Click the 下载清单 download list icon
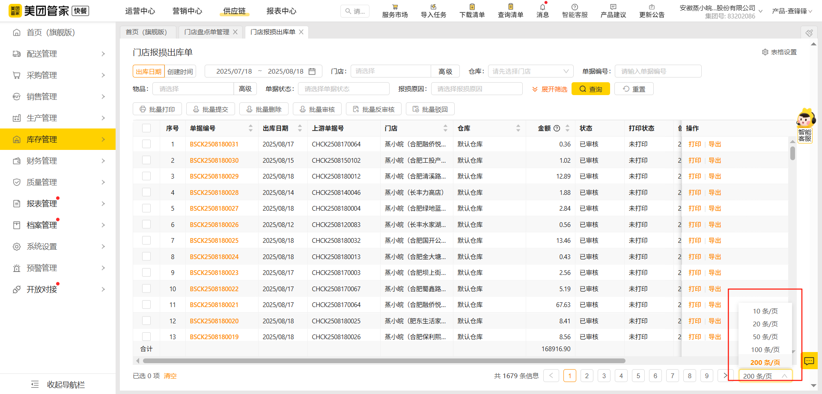Viewport: 822px width, 394px height. tap(471, 10)
